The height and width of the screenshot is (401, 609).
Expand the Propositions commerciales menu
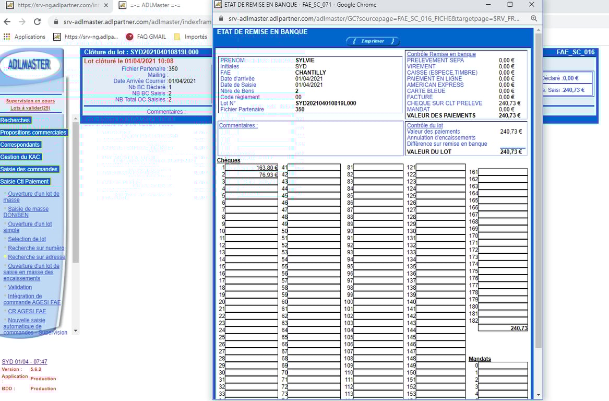pos(33,133)
